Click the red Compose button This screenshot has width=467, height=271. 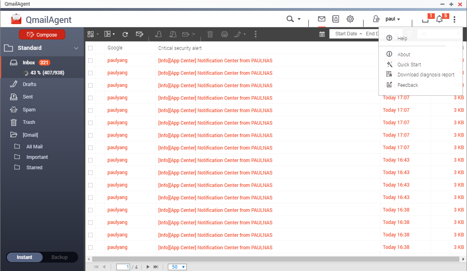tap(42, 35)
